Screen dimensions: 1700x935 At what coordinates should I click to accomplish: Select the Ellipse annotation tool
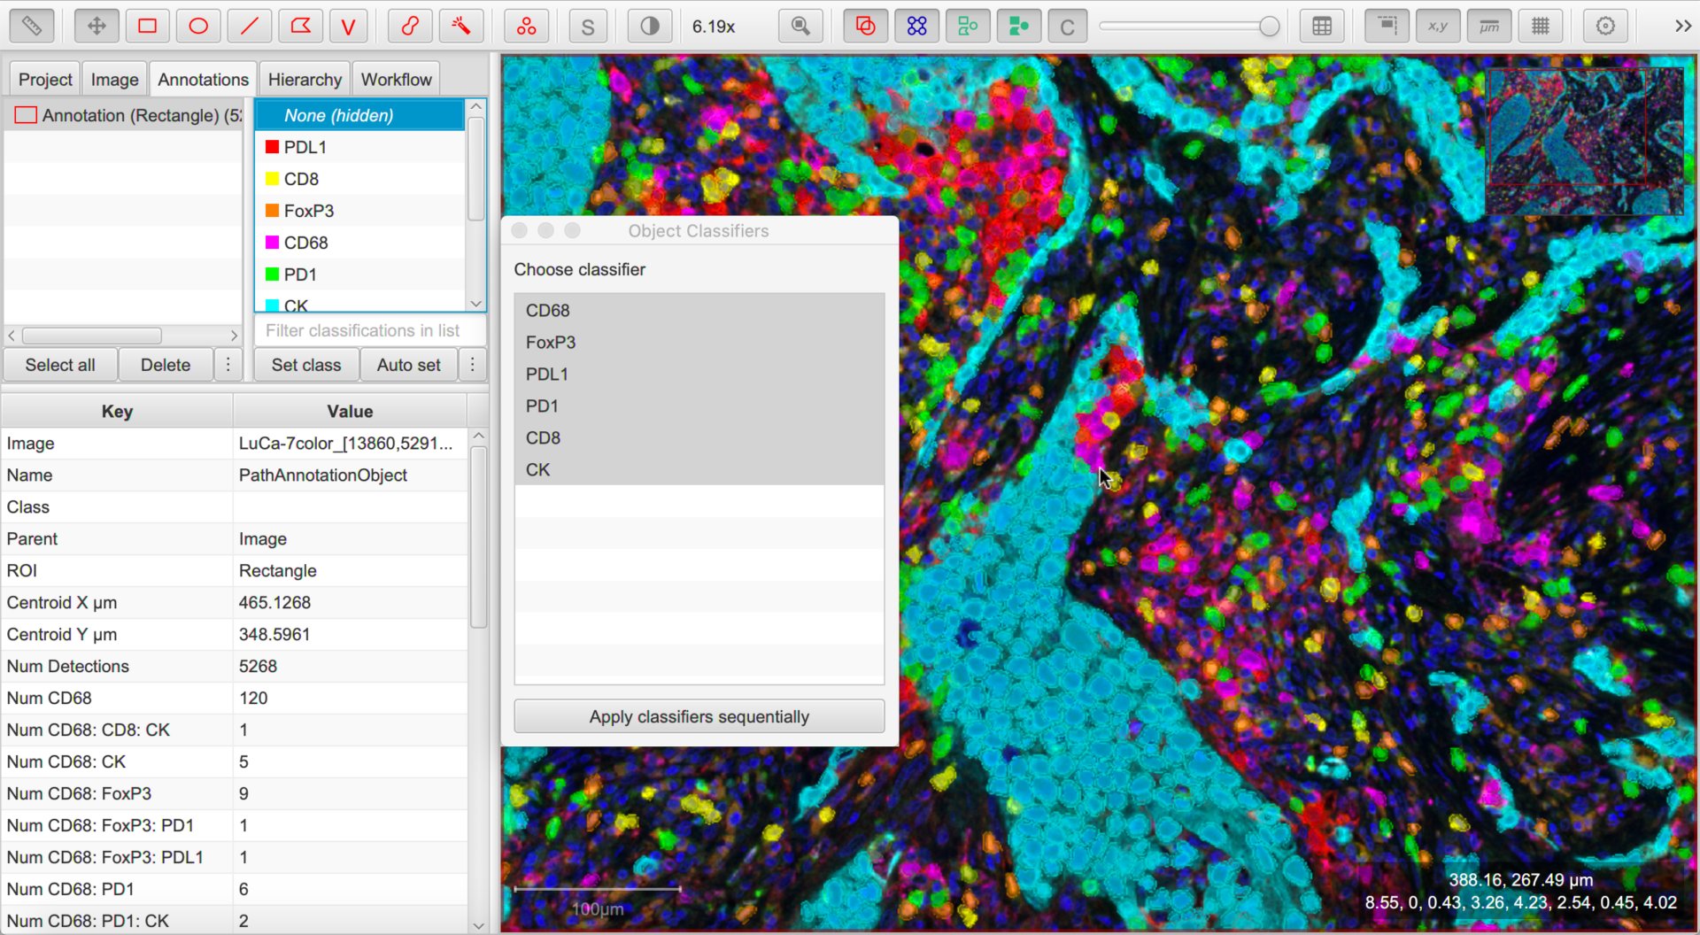[x=198, y=27]
